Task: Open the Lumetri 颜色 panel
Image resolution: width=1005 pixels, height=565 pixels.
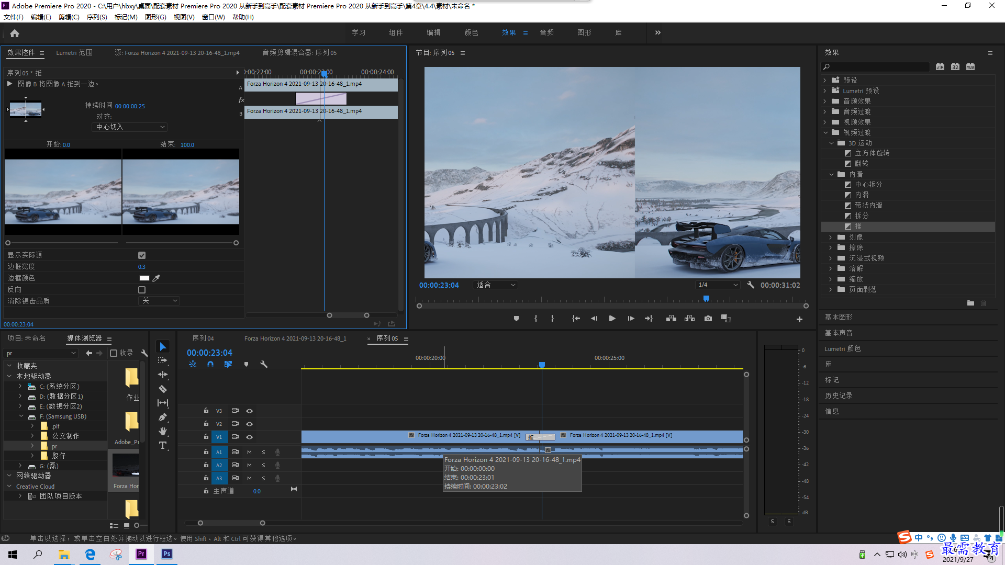Action: tap(842, 348)
